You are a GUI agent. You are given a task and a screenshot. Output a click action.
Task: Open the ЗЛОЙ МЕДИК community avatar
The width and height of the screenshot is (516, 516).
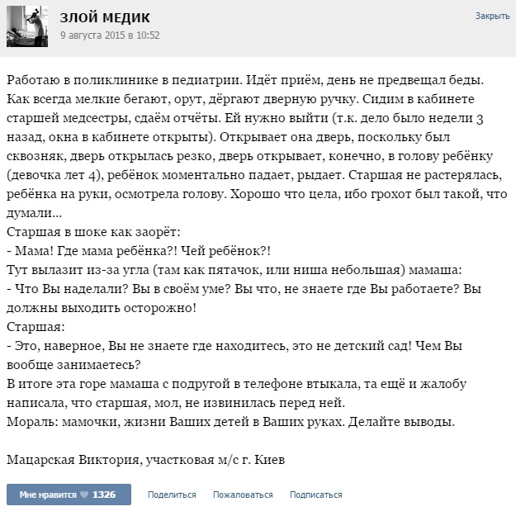tap(27, 26)
